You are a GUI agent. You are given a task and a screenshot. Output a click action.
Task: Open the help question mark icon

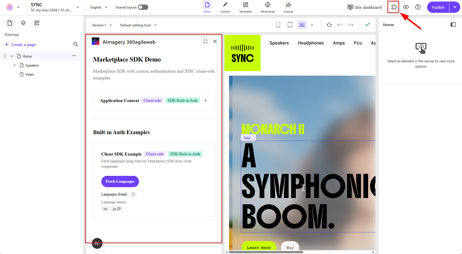(418, 7)
